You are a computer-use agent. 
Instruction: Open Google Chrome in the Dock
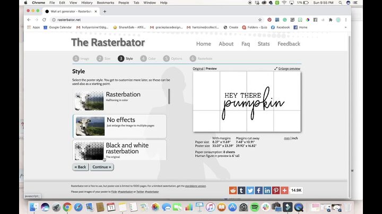(67, 207)
